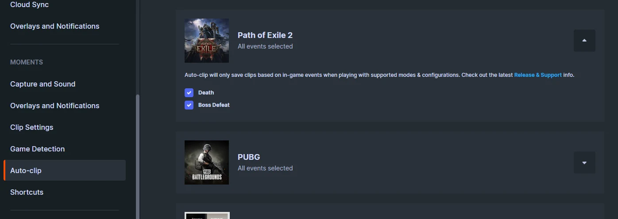
Task: Click the Death event label
Action: click(206, 93)
